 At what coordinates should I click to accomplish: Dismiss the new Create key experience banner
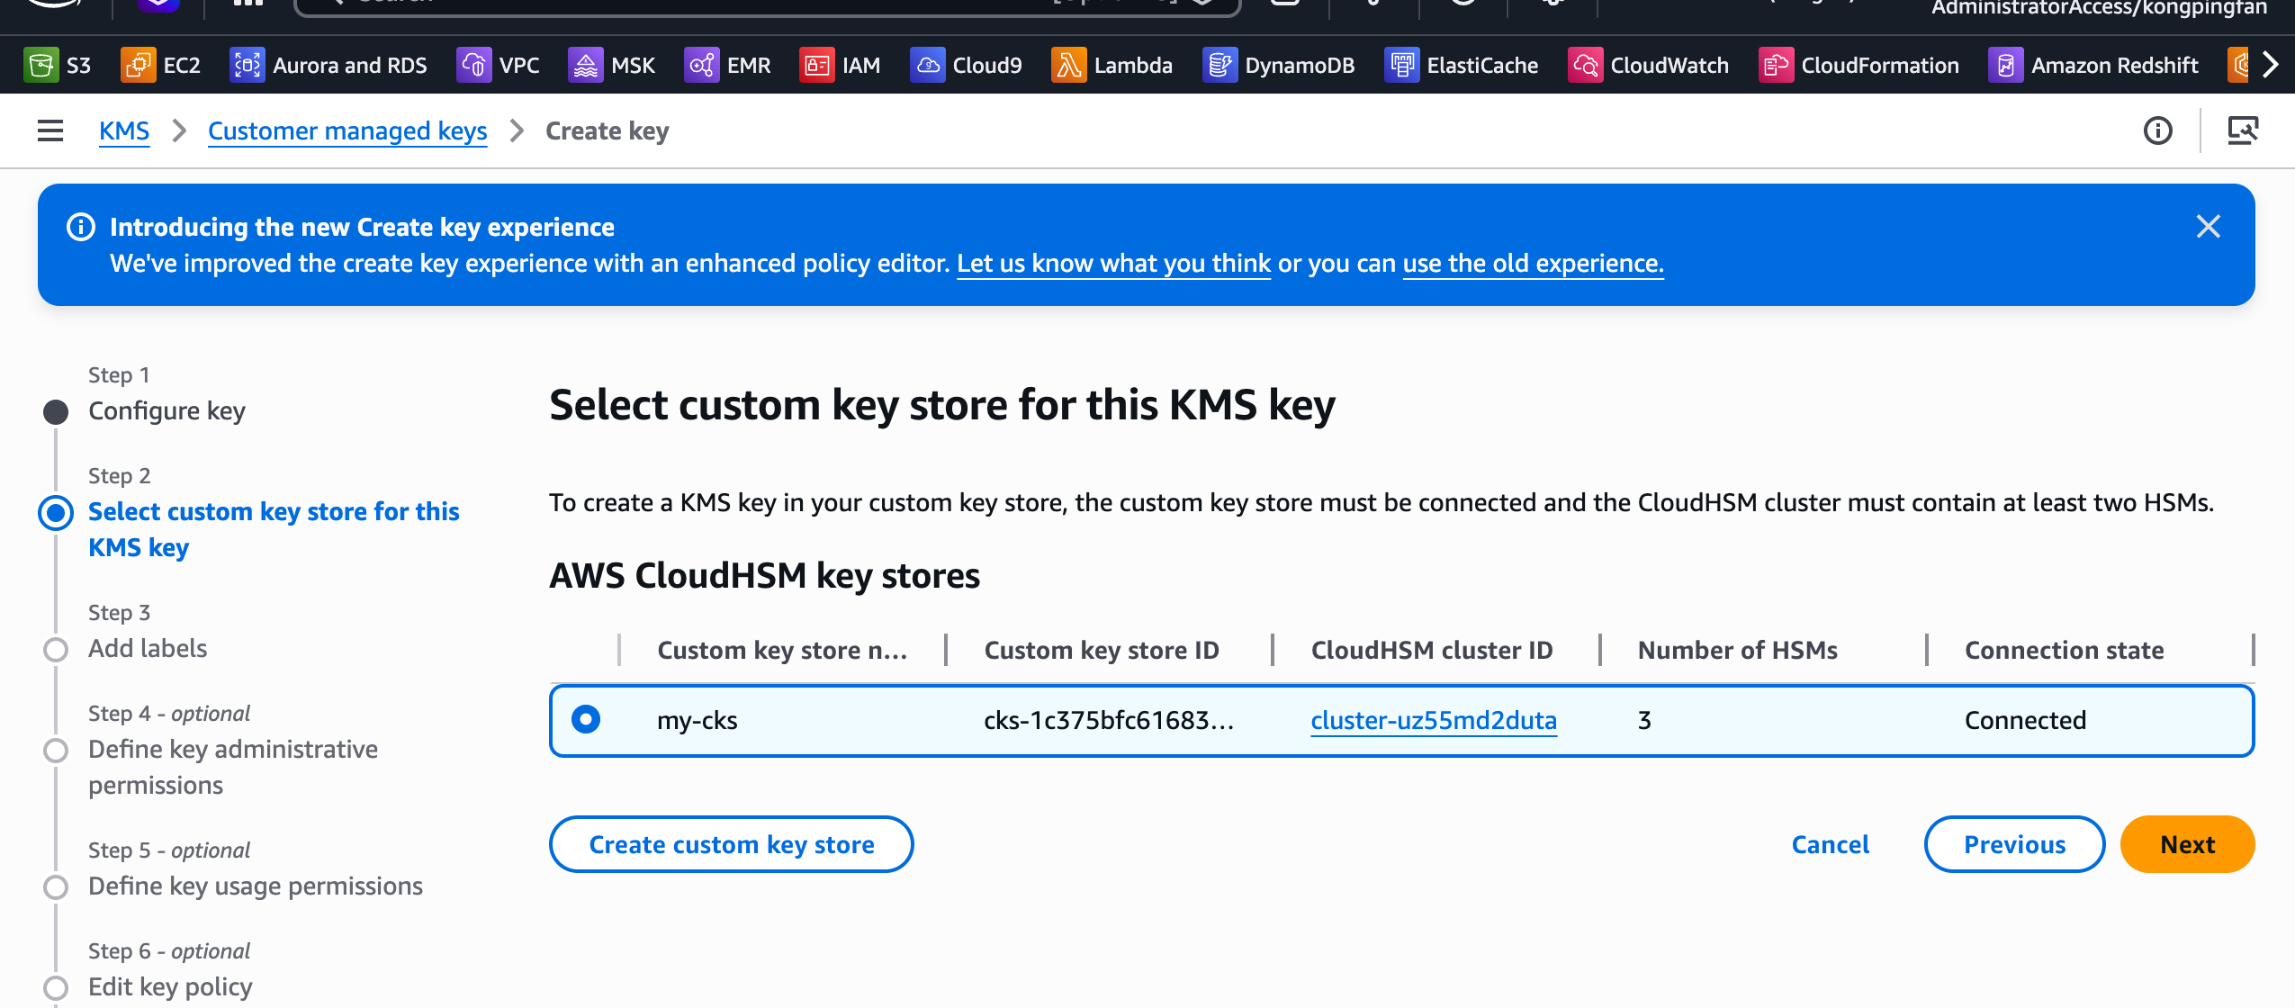pyautogui.click(x=2208, y=227)
